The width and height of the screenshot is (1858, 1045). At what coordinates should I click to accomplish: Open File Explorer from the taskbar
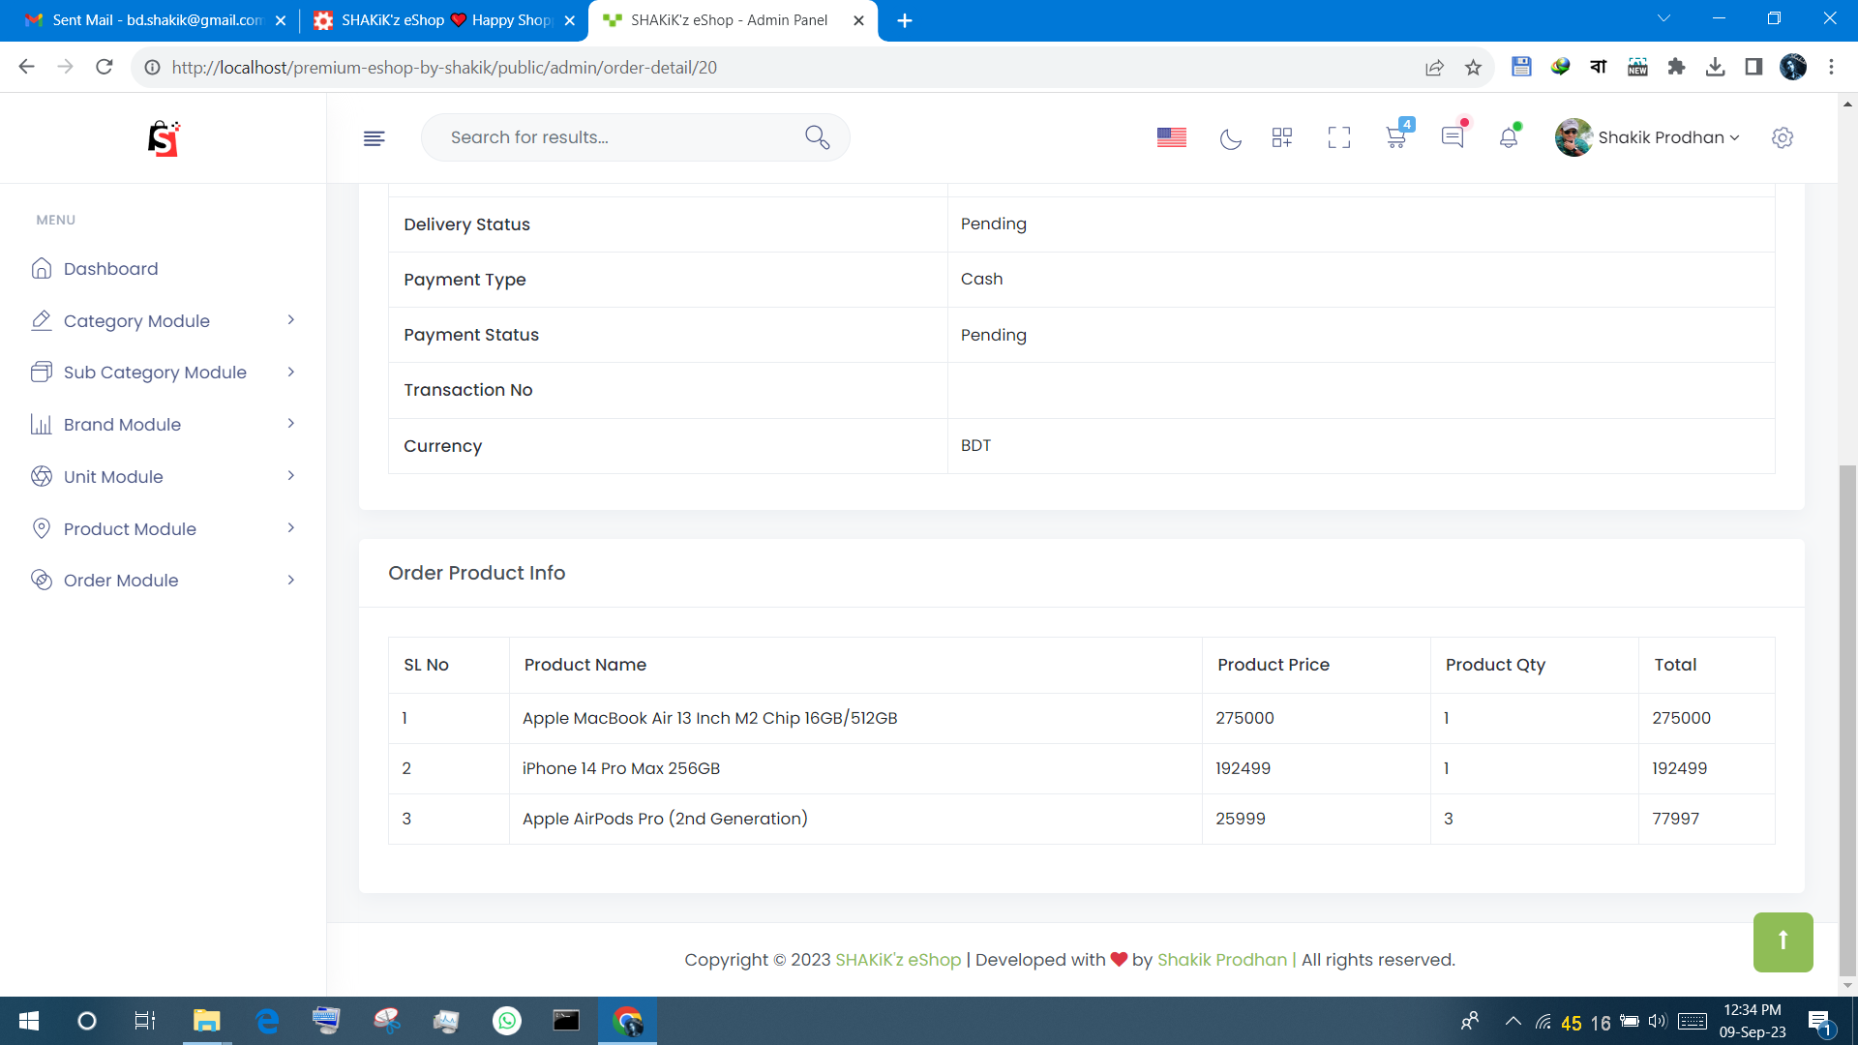pos(206,1021)
